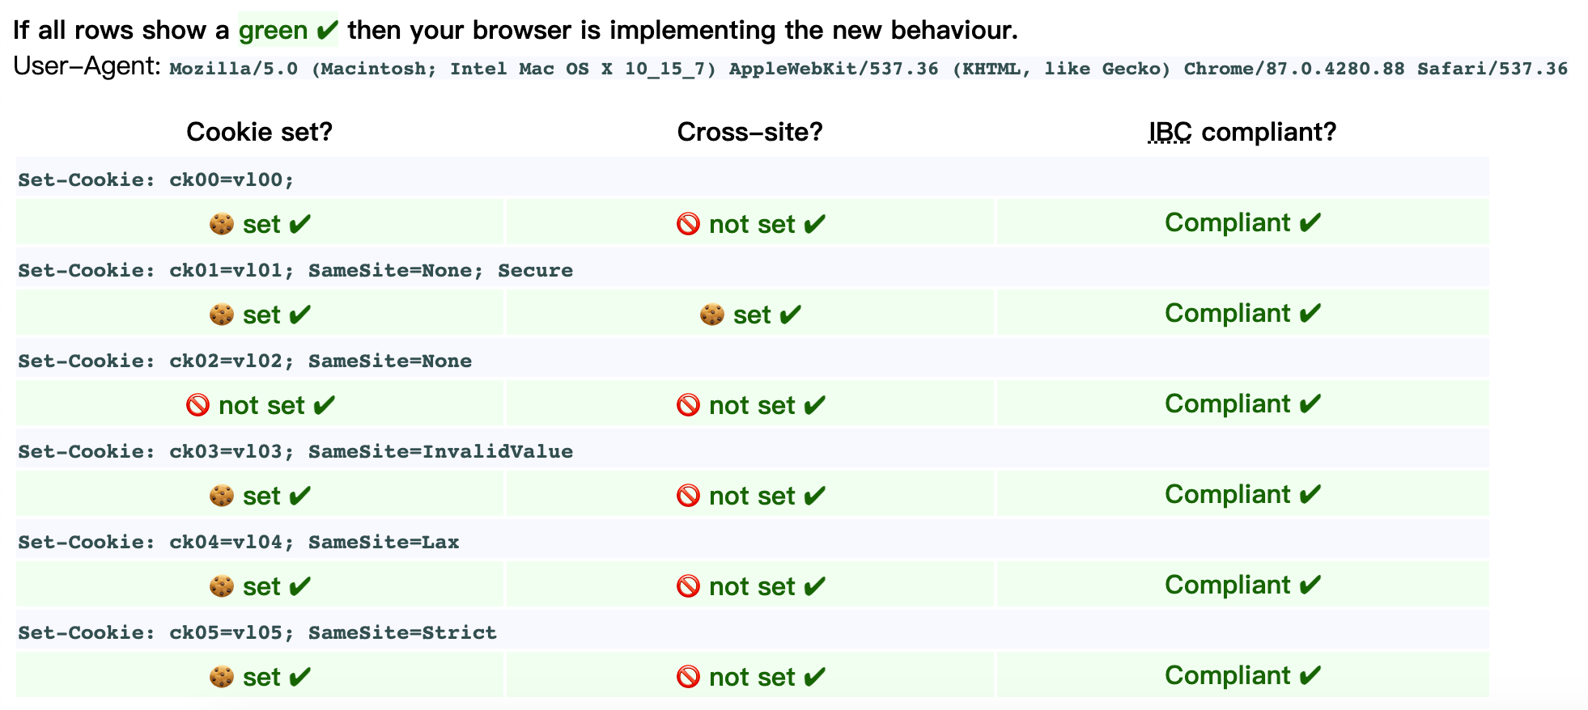
Task: Click the checkmark beside Compliant in ck00 row
Action: click(1310, 223)
